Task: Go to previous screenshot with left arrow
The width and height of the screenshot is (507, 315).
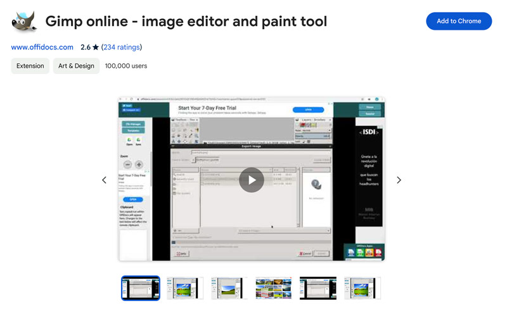Action: (104, 180)
